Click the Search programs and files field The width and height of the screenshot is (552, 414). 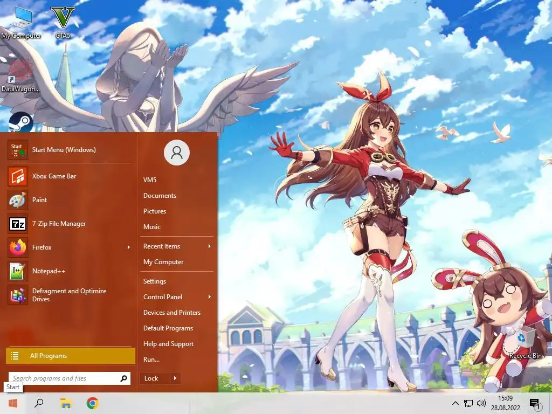[x=70, y=378]
